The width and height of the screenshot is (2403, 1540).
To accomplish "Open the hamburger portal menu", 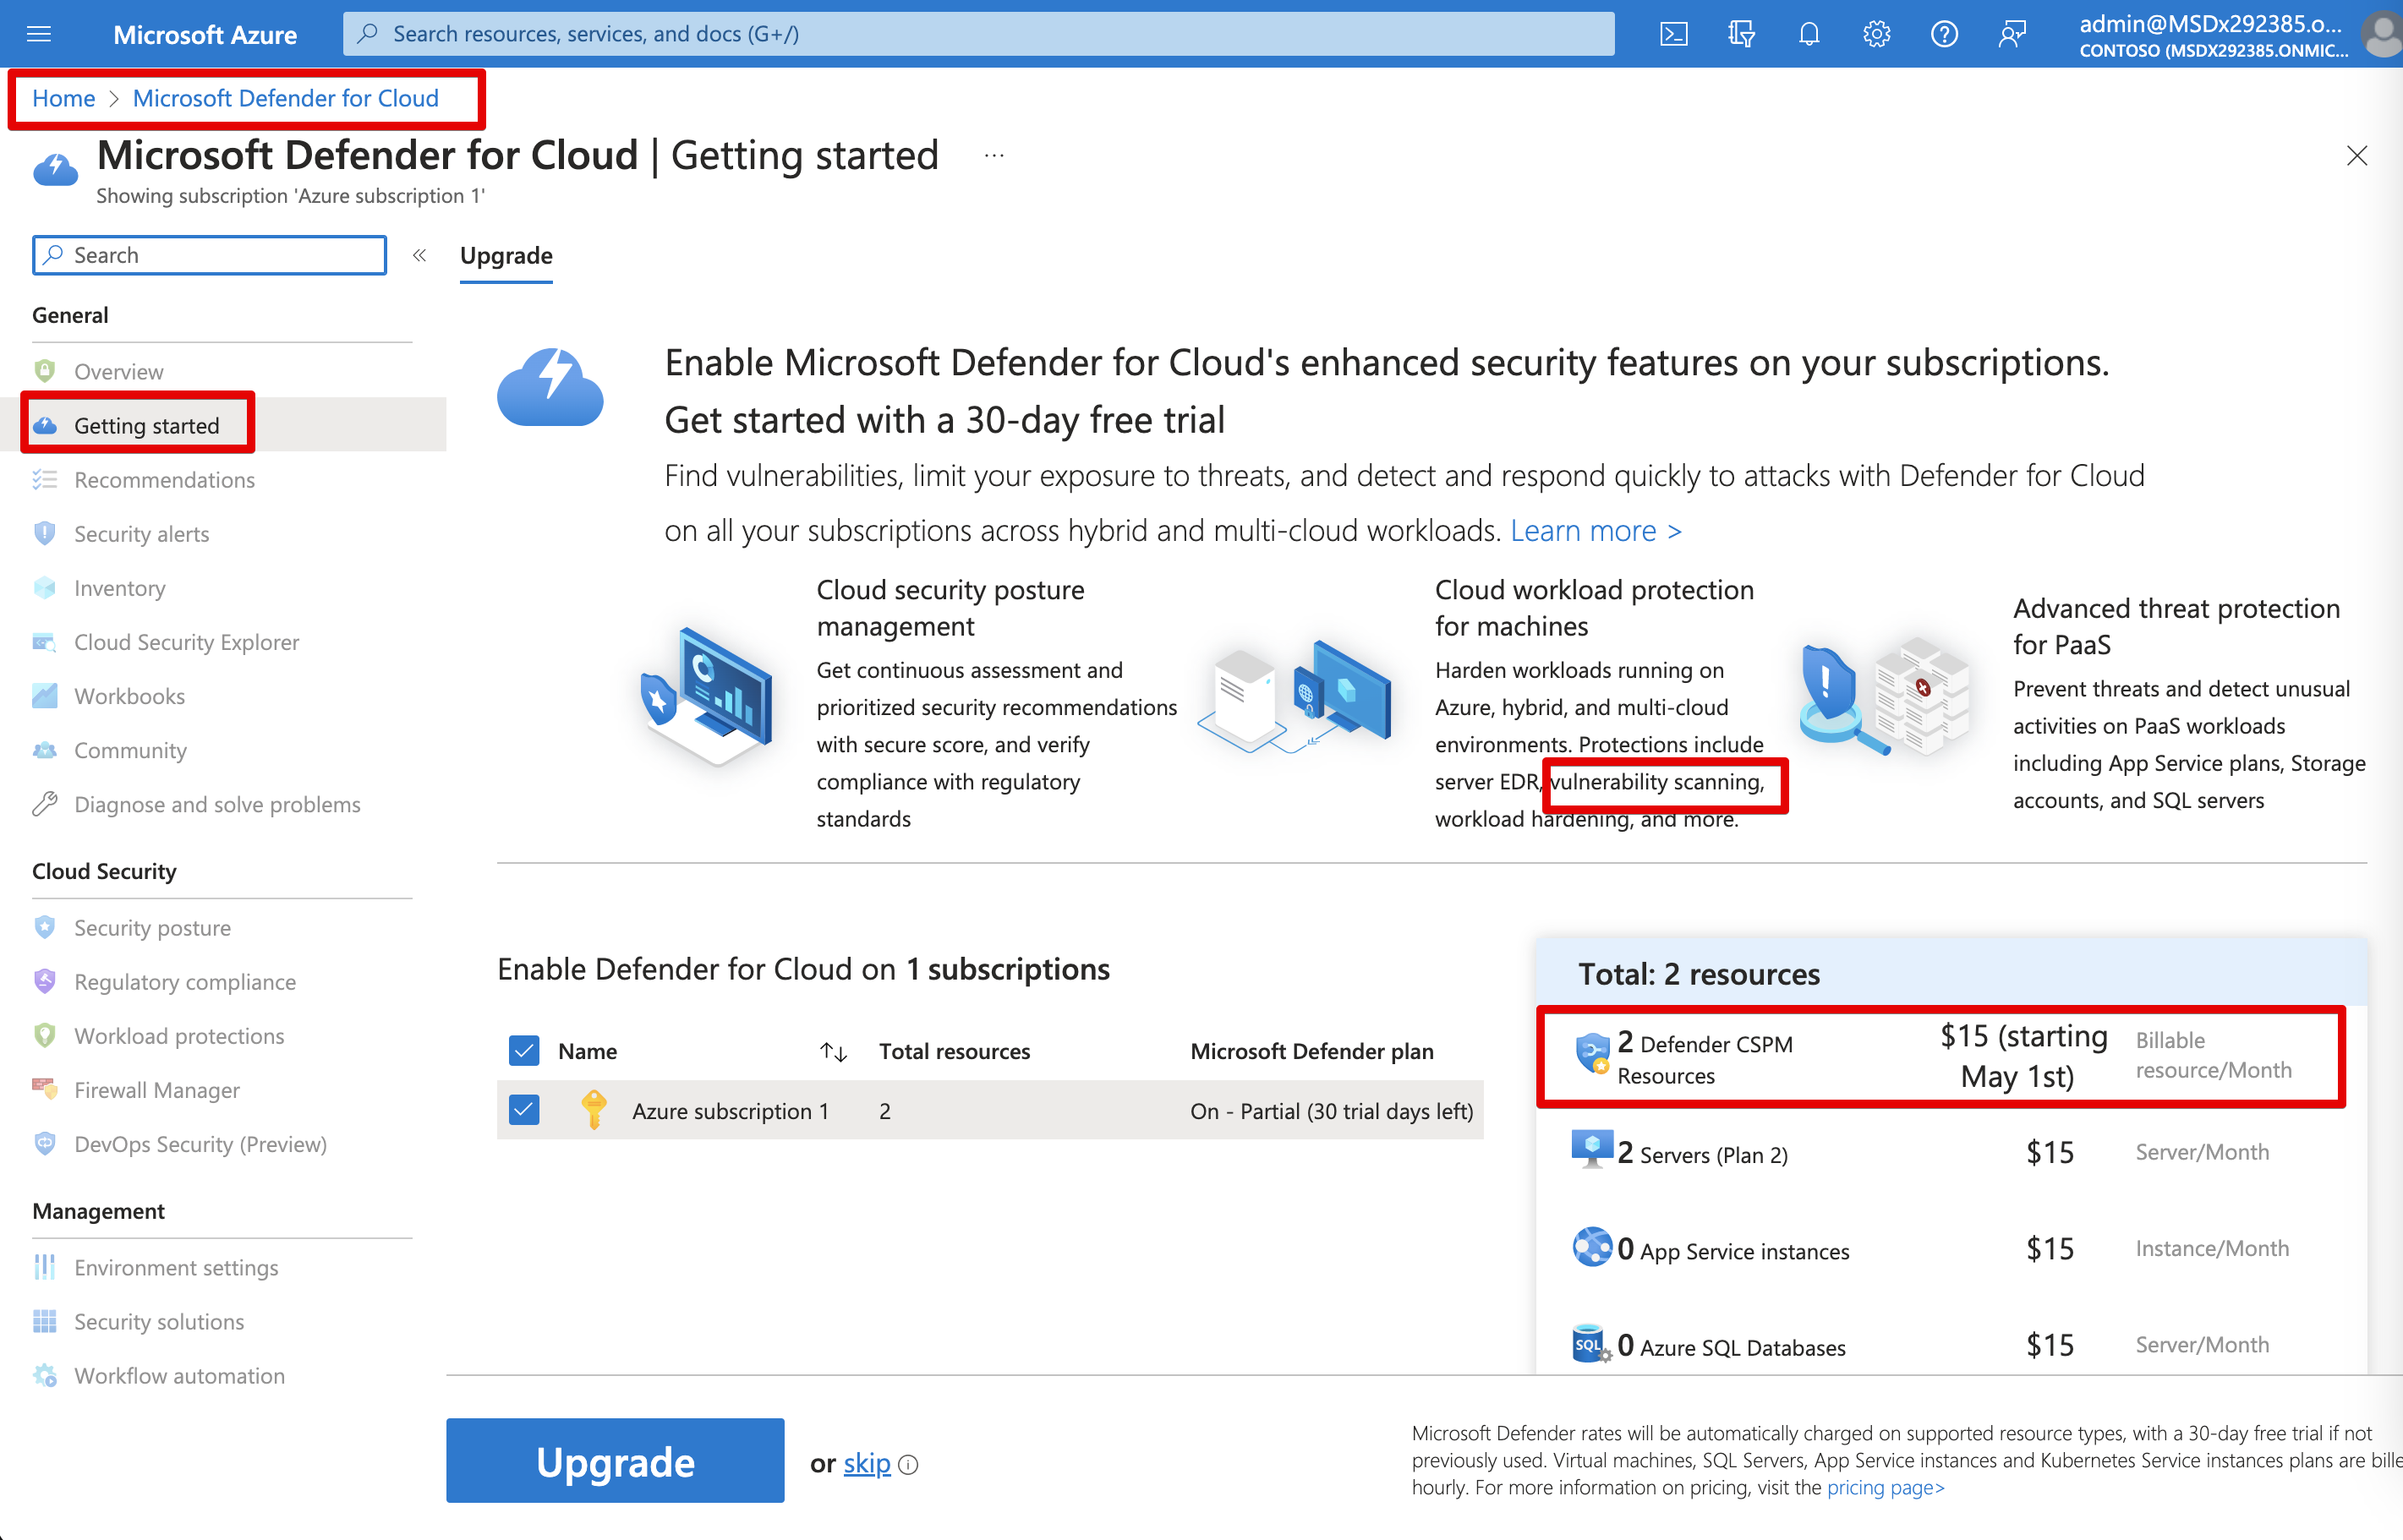I will tap(39, 34).
